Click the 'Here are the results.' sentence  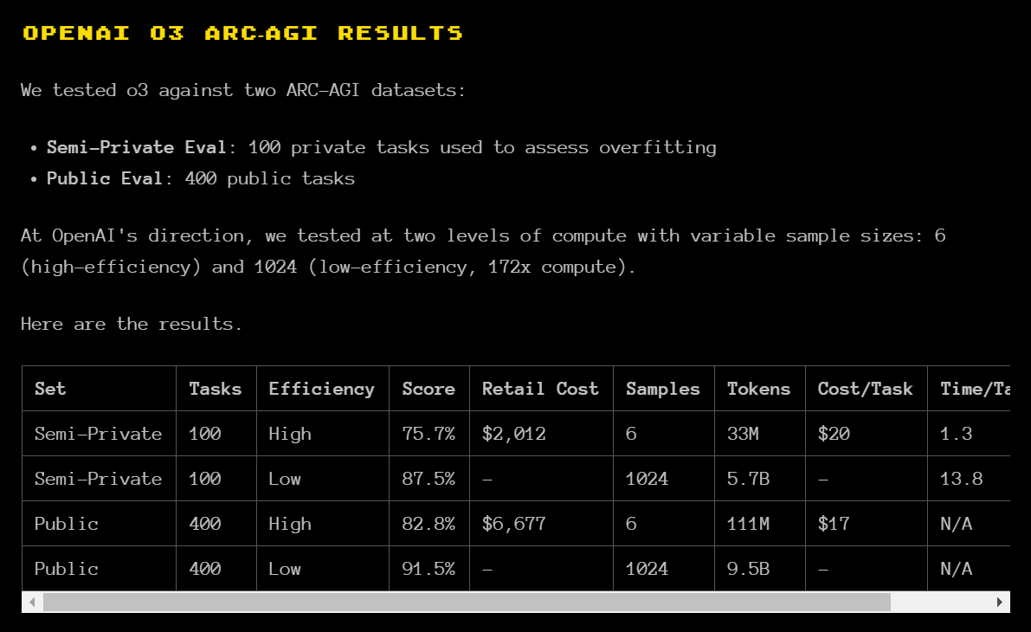click(132, 324)
